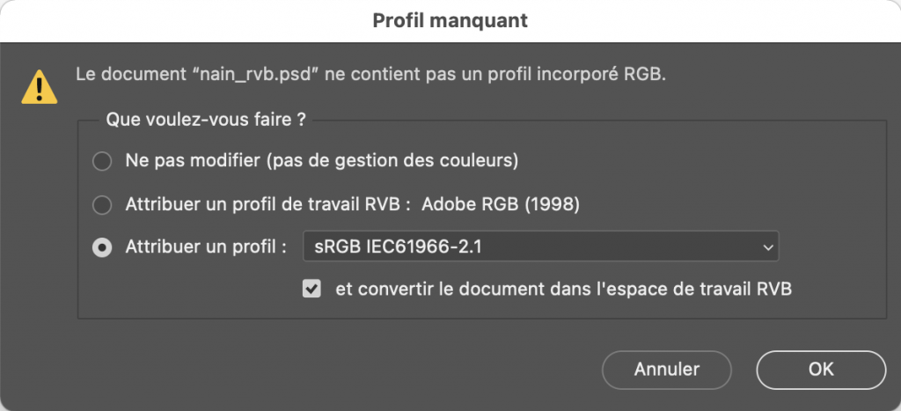Click the "Adobe RGB (1998)" working profile text

pyautogui.click(x=502, y=205)
